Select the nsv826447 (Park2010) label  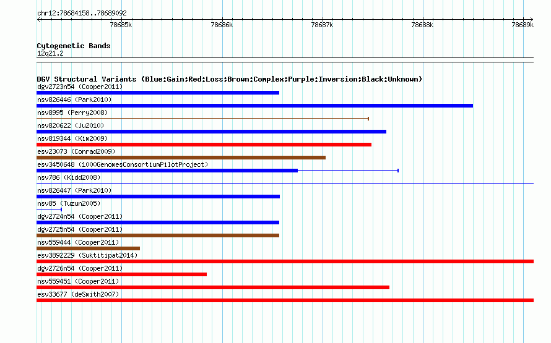click(74, 190)
